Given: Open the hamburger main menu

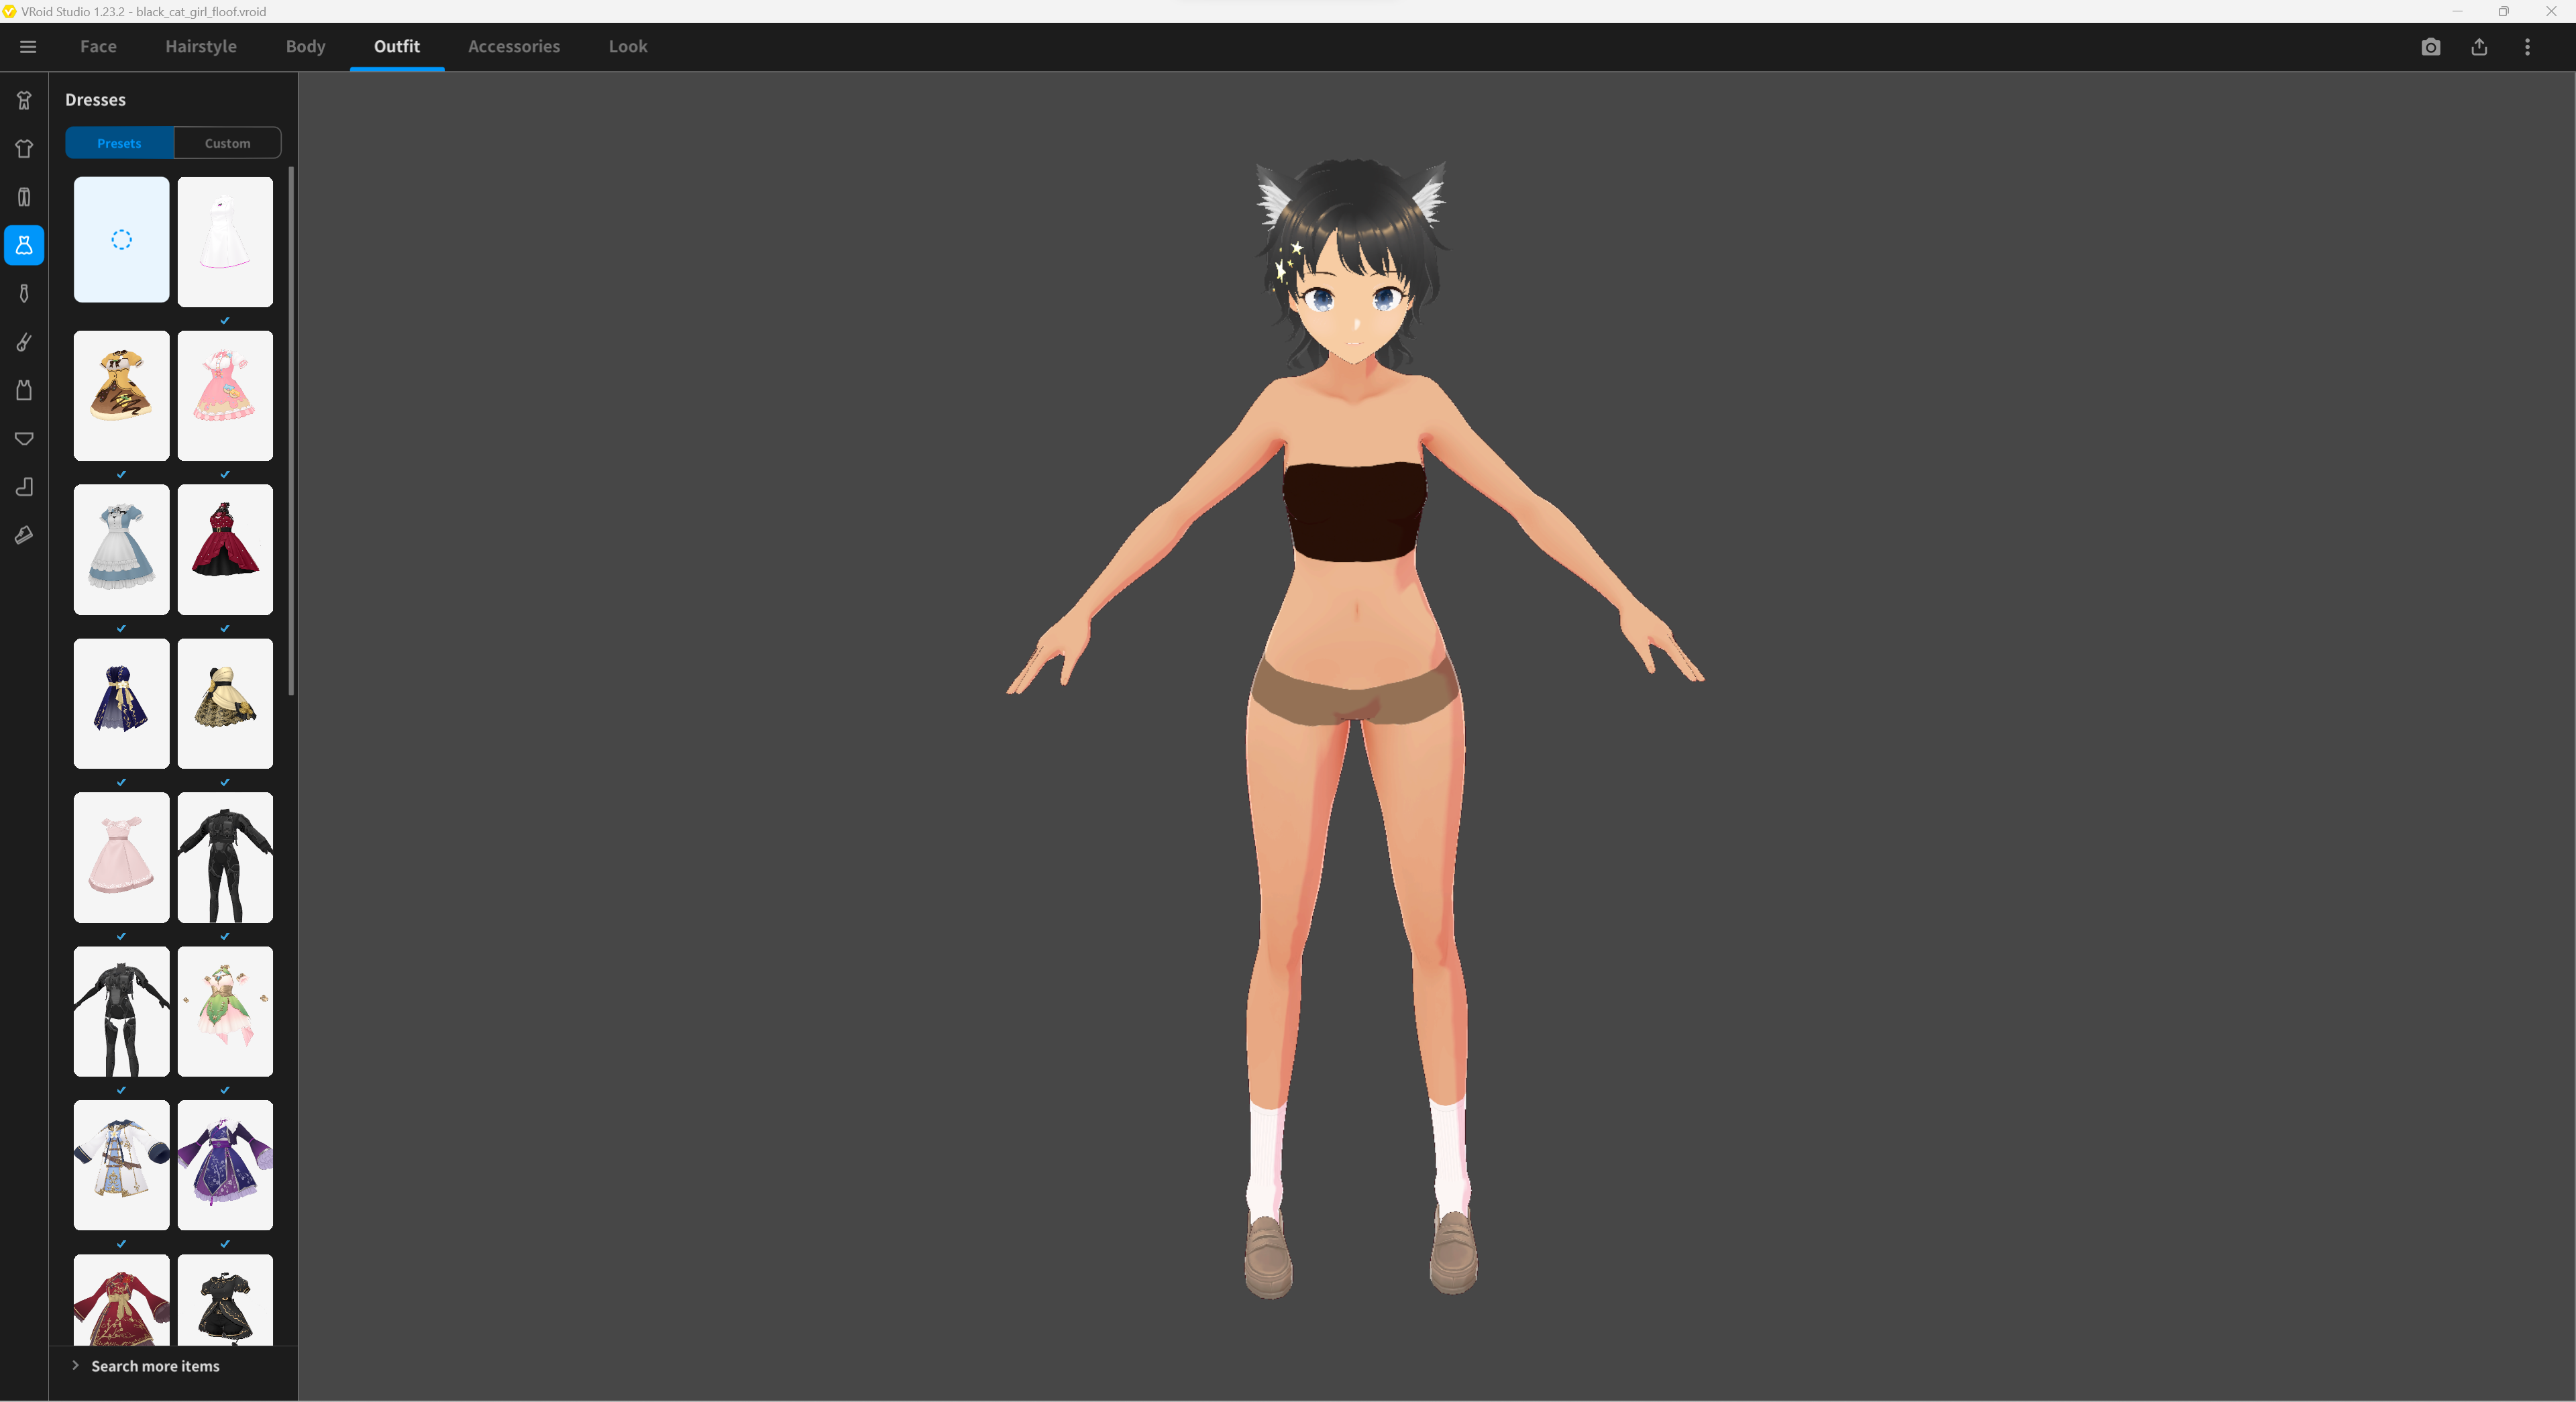Looking at the screenshot, I should 28,47.
